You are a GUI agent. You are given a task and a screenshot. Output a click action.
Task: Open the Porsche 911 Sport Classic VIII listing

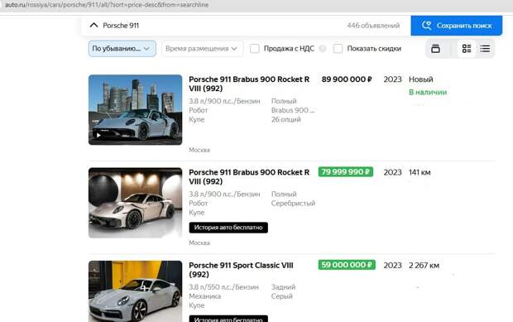[241, 270]
